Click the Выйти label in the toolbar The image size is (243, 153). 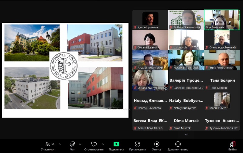click(x=232, y=149)
